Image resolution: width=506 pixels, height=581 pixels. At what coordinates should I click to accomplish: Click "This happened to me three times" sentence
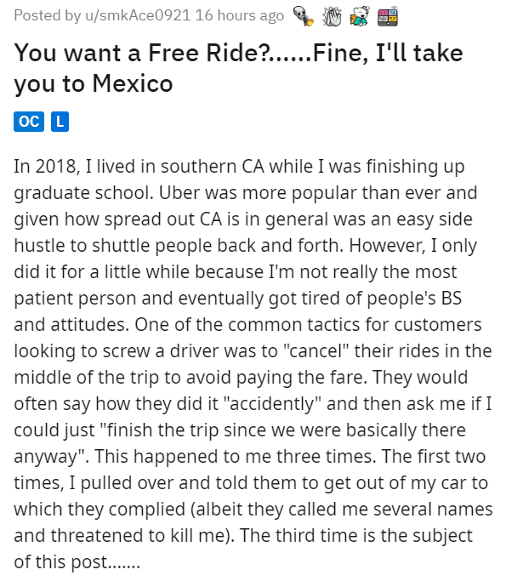coord(235,456)
